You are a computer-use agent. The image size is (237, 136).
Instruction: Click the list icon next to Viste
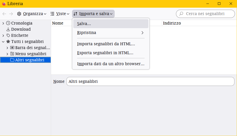52,14
